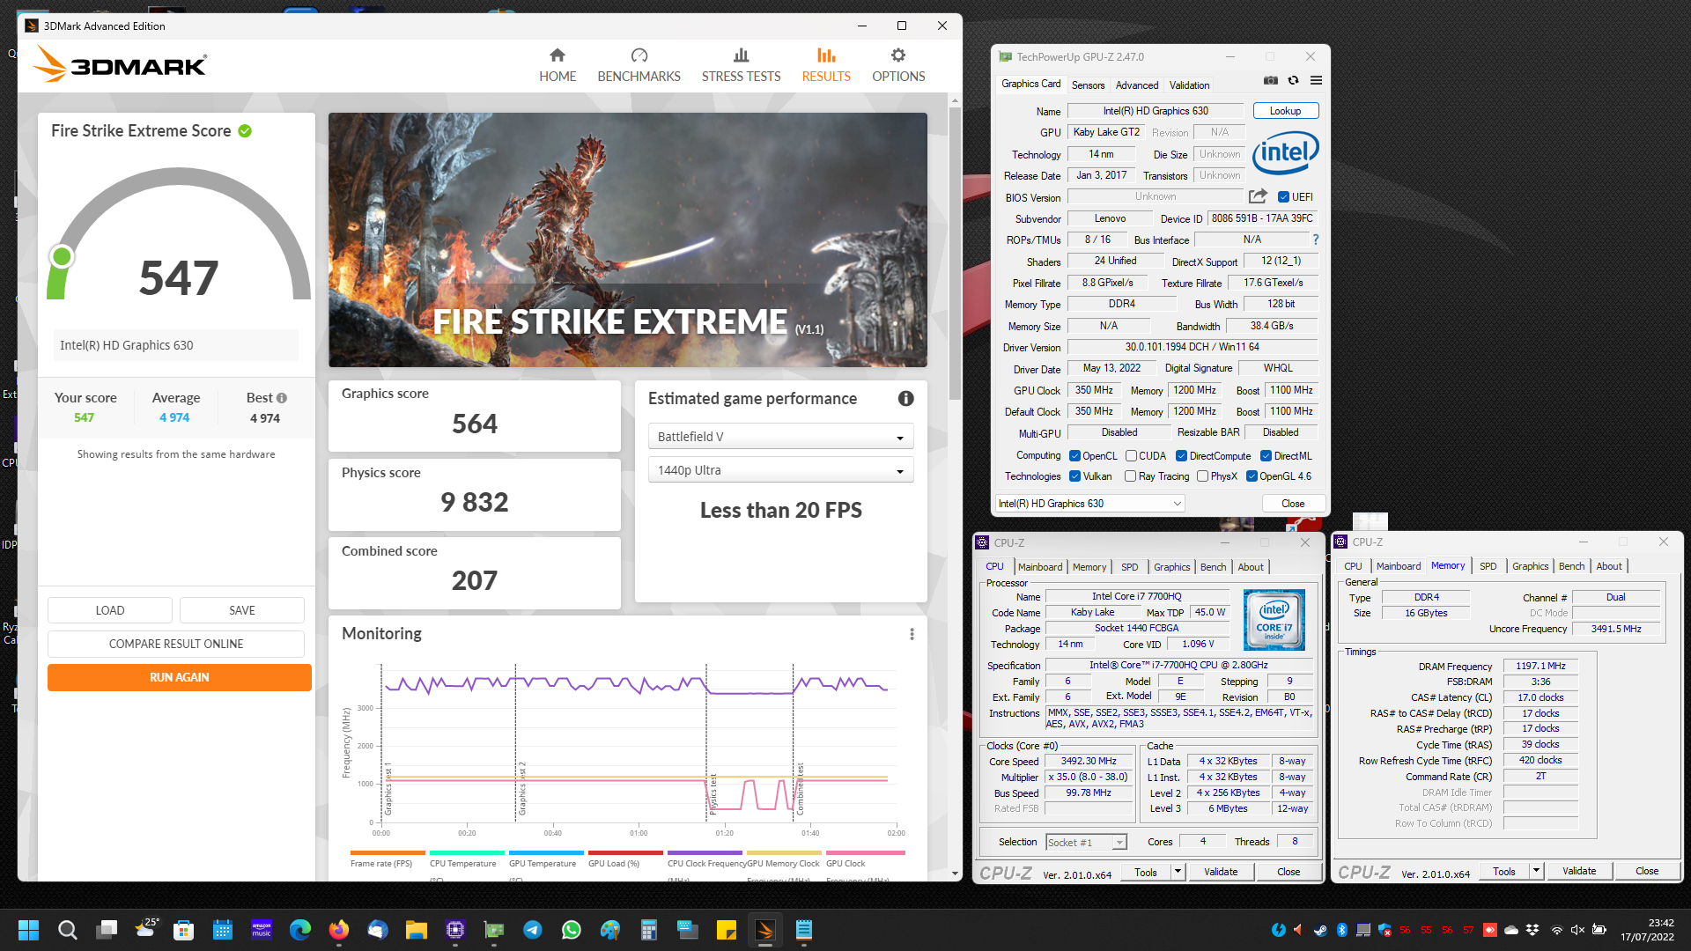Open Calculator from the taskbar
The image size is (1691, 951).
[x=649, y=930]
